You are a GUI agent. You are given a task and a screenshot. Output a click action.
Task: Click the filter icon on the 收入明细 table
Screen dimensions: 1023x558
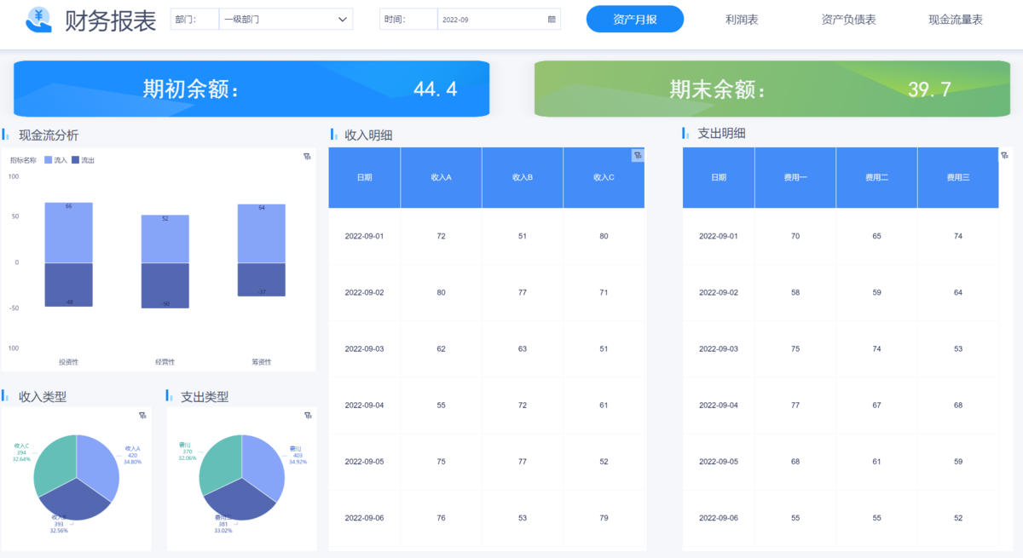(x=638, y=155)
